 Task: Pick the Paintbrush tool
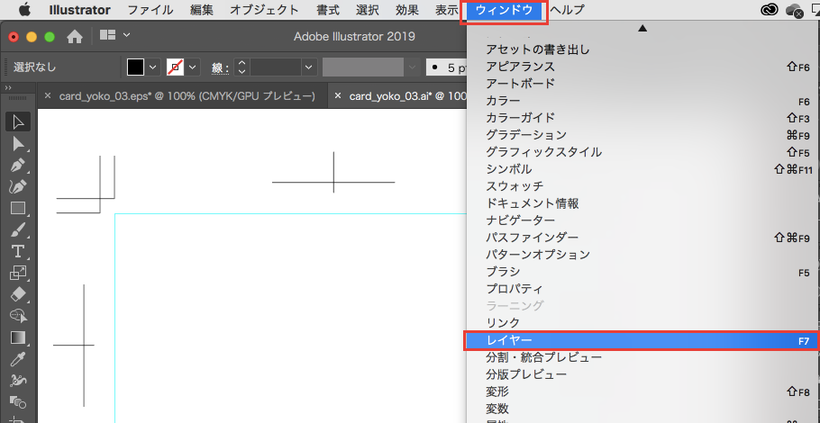[x=17, y=229]
